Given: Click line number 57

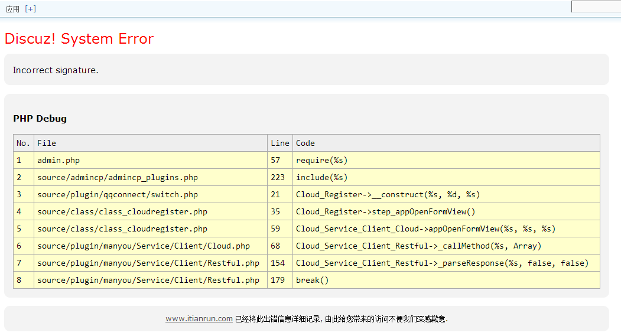Looking at the screenshot, I should point(280,160).
